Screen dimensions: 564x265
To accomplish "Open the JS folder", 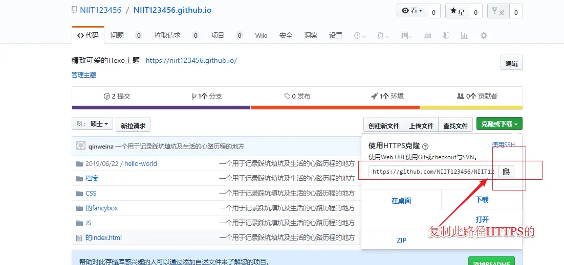I will pyautogui.click(x=89, y=223).
